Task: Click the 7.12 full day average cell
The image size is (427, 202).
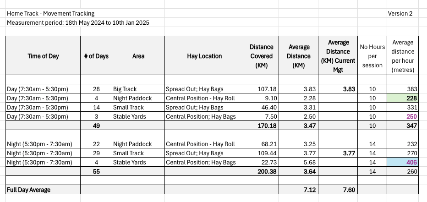Action: pos(298,190)
